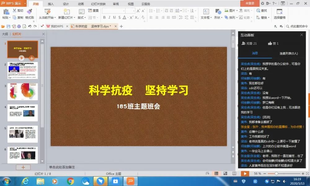310x186 pixels.
Task: Click the Paste (粘贴) clipboard icon
Action: (x=6, y=12)
